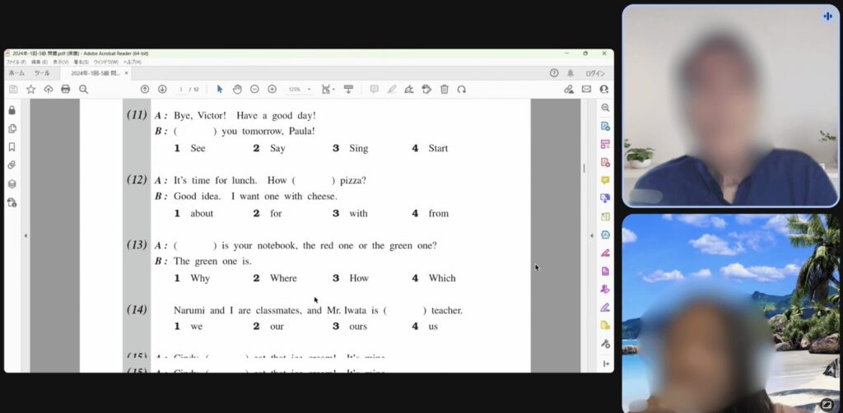The image size is (843, 413).
Task: Delete with the trash can icon
Action: [x=445, y=89]
